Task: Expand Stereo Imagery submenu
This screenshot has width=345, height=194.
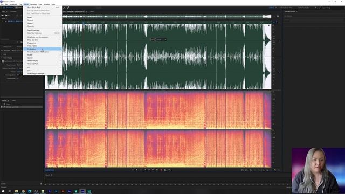Action: point(42,61)
